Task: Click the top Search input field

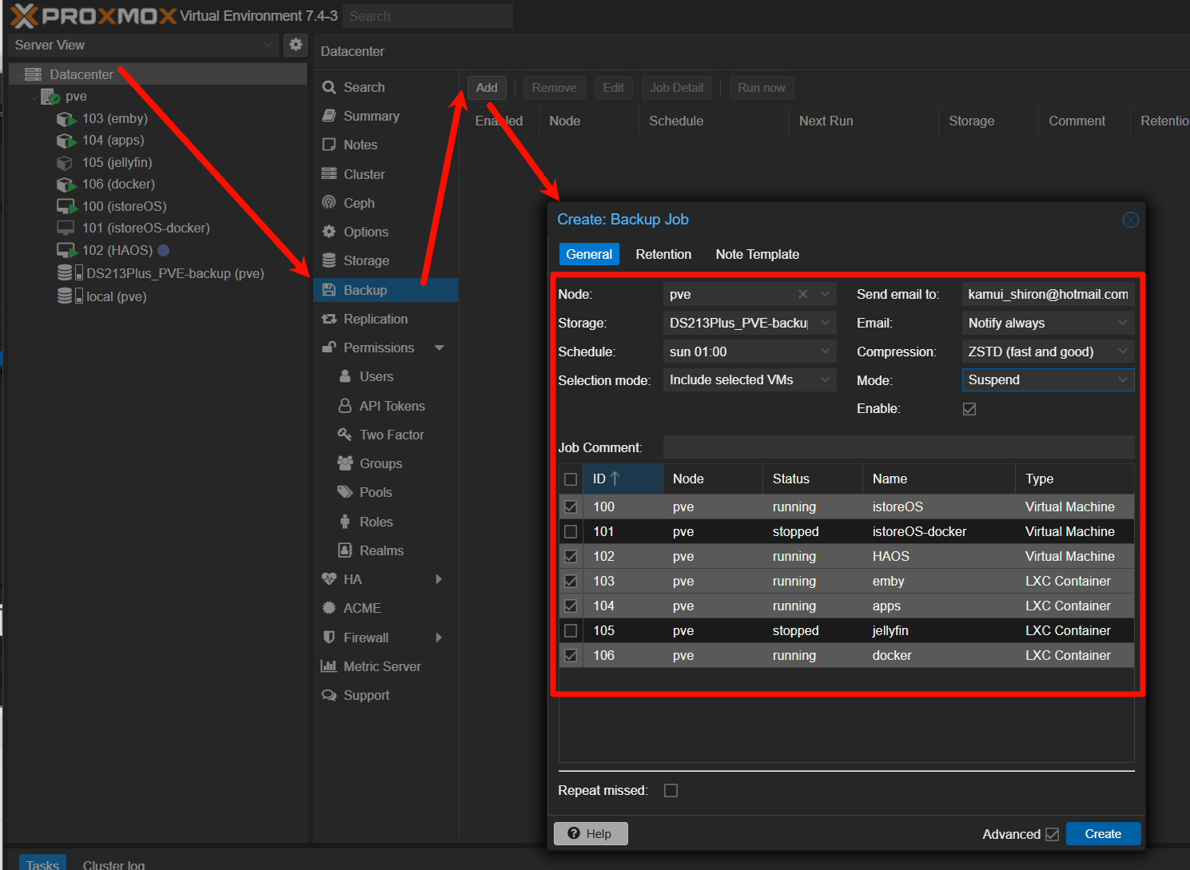Action: (x=428, y=16)
